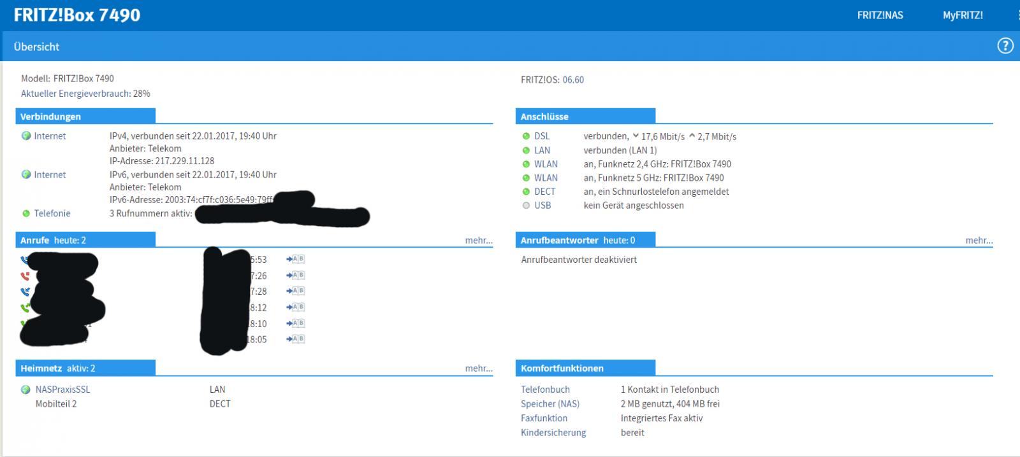Click the grey status dot beside USB
Screen dimensions: 1020x457
(526, 206)
